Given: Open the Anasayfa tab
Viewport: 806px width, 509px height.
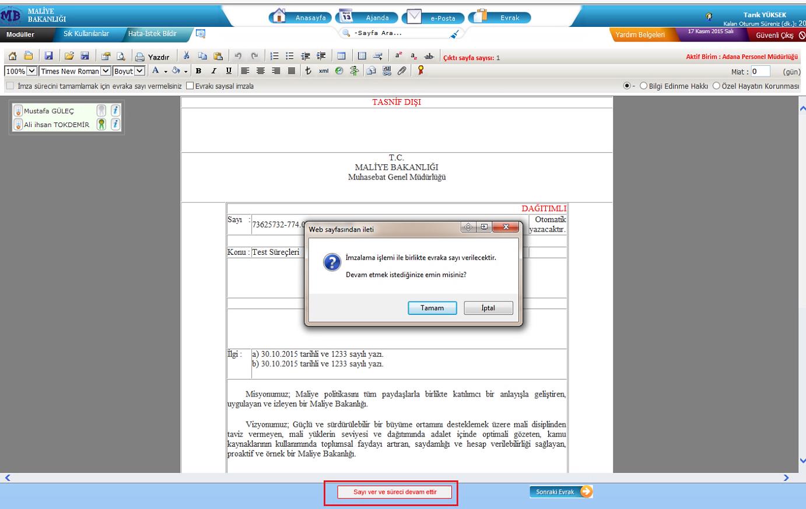Looking at the screenshot, I should pyautogui.click(x=301, y=17).
